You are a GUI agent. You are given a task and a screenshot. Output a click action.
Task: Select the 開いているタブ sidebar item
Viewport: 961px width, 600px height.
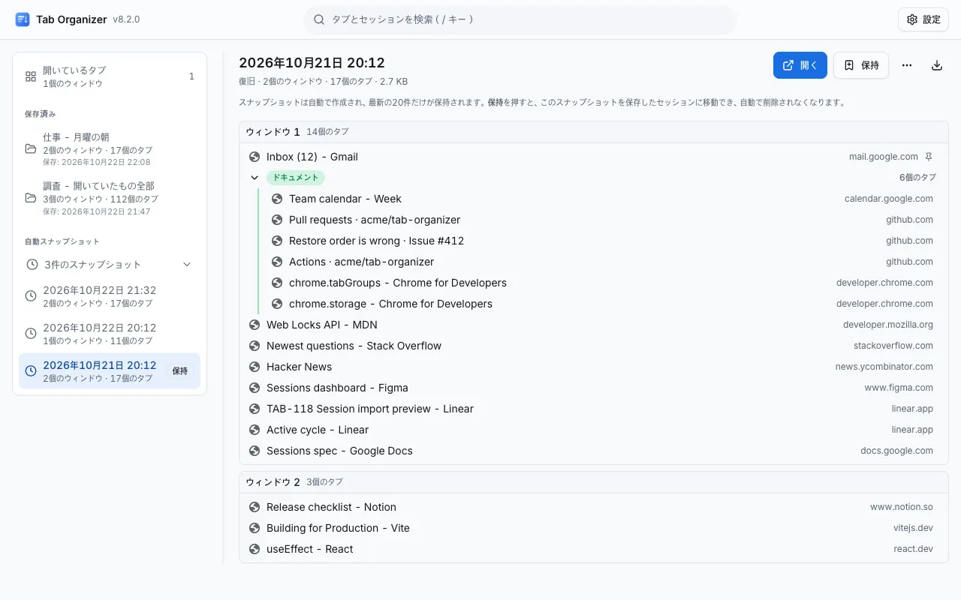110,76
